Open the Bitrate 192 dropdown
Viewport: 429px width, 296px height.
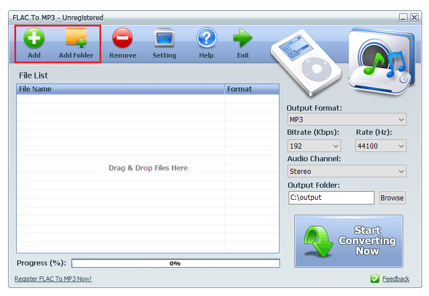[314, 146]
